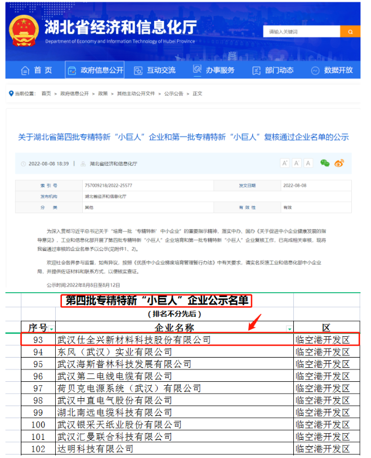Image resolution: width=371 pixels, height=458 pixels.
Task: Select the cell 湖北南远电缆科技有限公司
Action: 175,412
